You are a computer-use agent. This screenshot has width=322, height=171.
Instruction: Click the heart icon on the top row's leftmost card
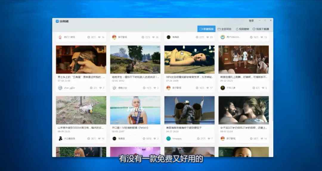99,37
